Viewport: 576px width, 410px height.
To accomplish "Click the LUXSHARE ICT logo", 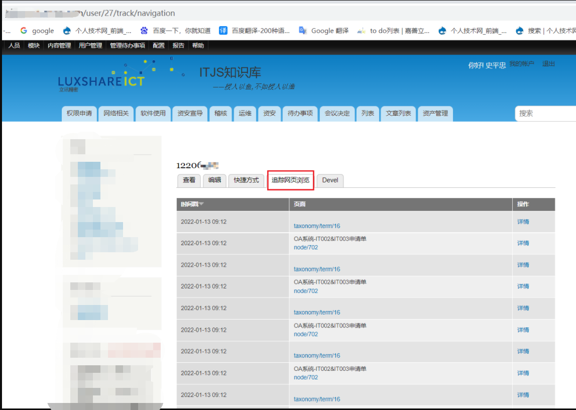I will 101,81.
